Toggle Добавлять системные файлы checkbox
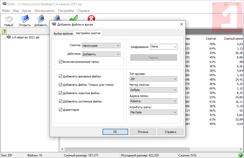The width and height of the screenshot is (244, 158). (60, 101)
